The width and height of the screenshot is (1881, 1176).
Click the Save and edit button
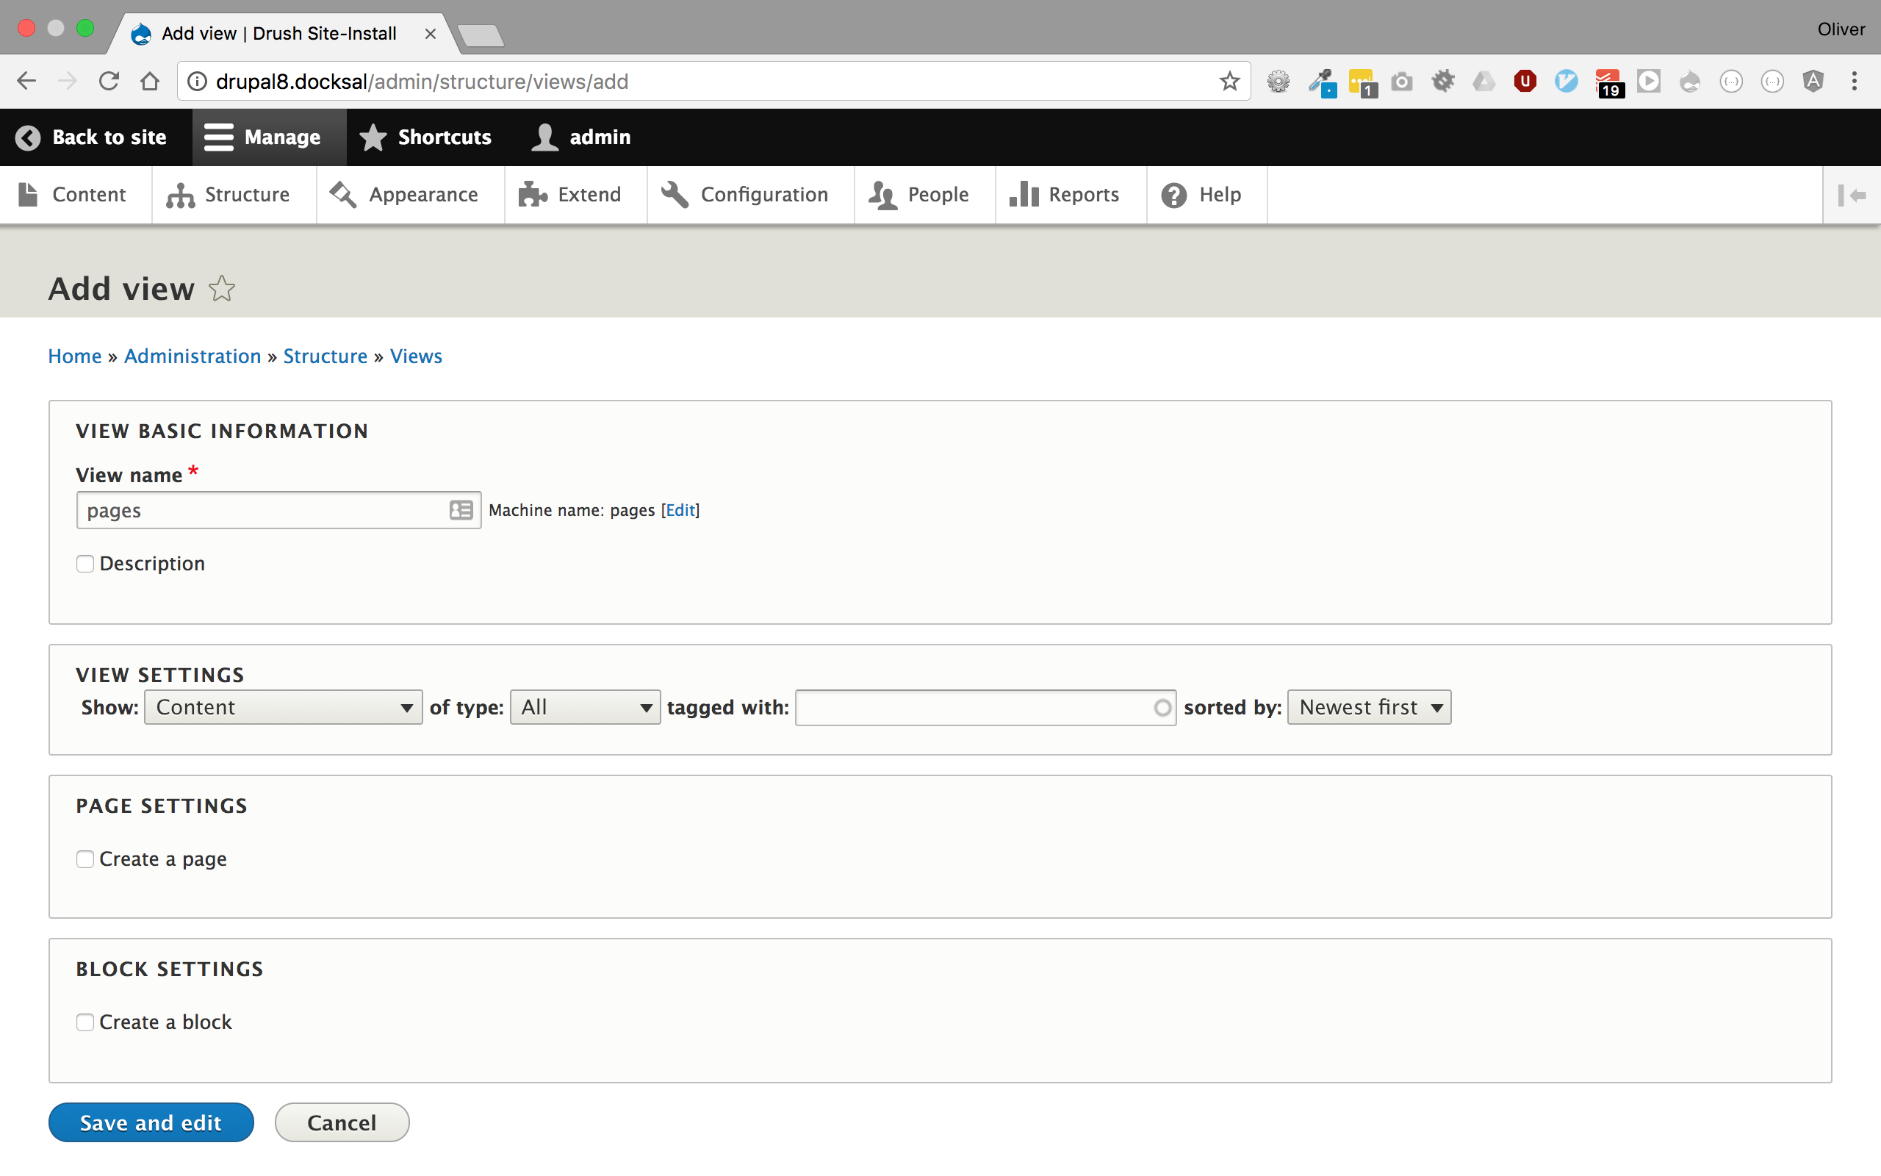[x=151, y=1122]
